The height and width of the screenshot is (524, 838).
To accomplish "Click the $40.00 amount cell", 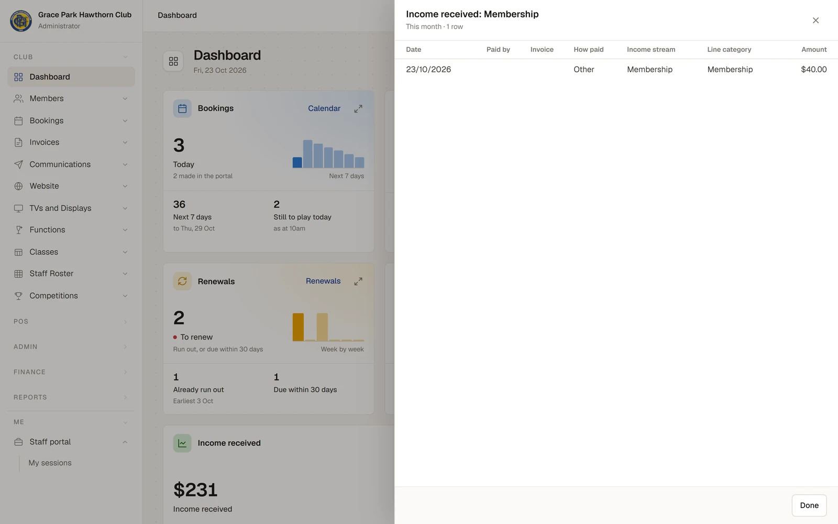I will pos(814,69).
